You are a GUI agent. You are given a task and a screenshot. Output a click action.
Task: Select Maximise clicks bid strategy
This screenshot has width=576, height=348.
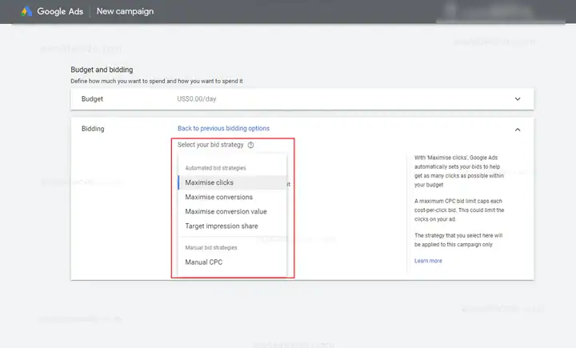pyautogui.click(x=232, y=182)
